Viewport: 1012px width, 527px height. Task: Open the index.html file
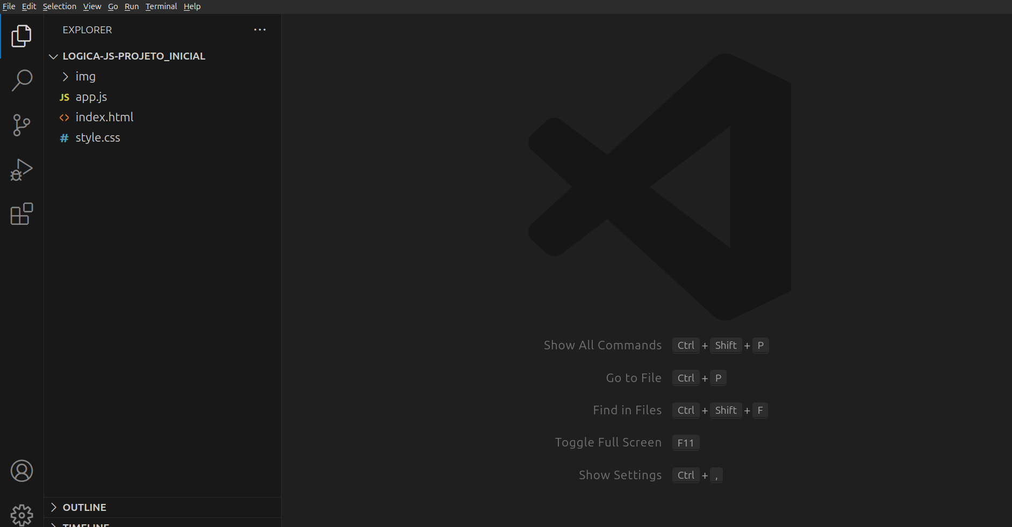162,118
